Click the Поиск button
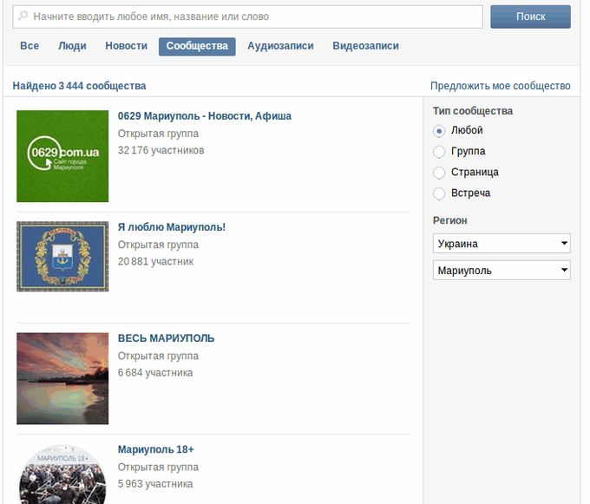Screen dimensions: 590x504 point(530,16)
